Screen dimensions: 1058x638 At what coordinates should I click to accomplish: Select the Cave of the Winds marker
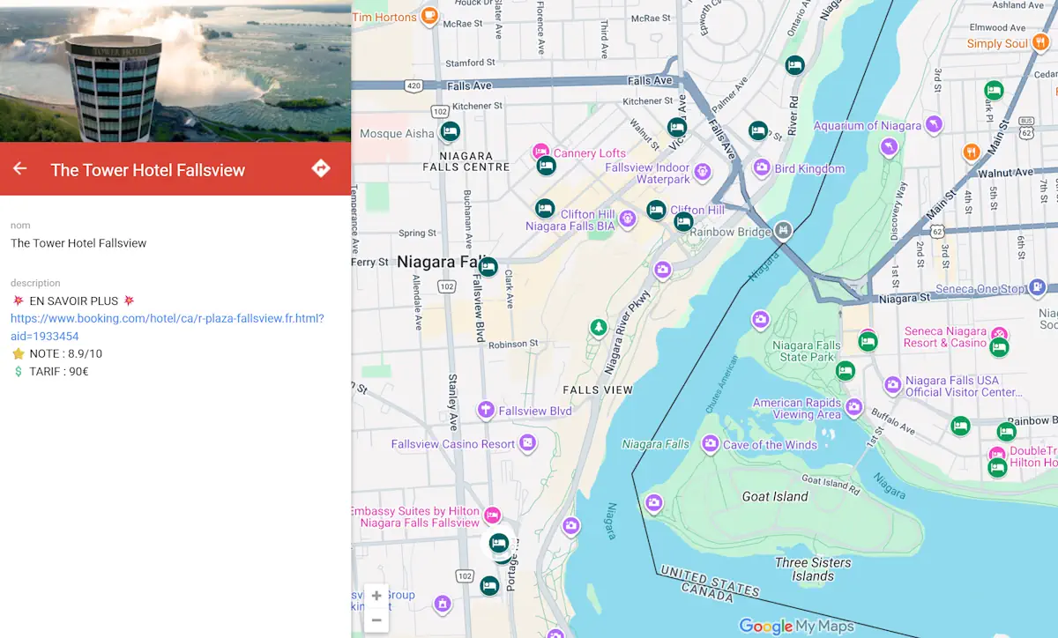coord(711,445)
